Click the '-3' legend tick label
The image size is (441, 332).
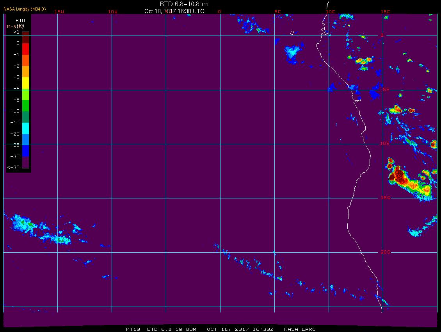point(16,77)
